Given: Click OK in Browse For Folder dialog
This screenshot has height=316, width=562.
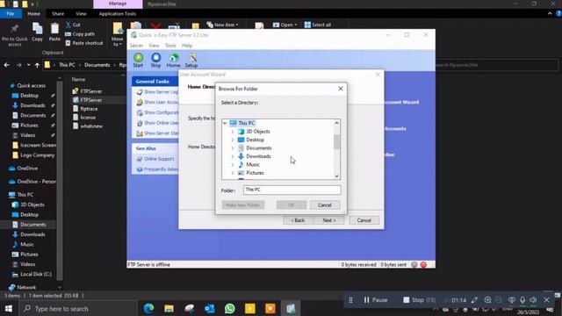Looking at the screenshot, I should 292,205.
